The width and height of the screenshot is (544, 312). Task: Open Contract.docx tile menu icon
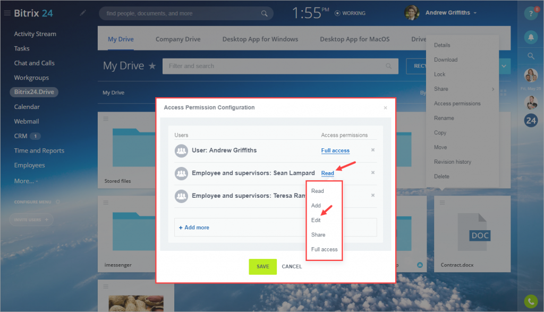(x=442, y=203)
